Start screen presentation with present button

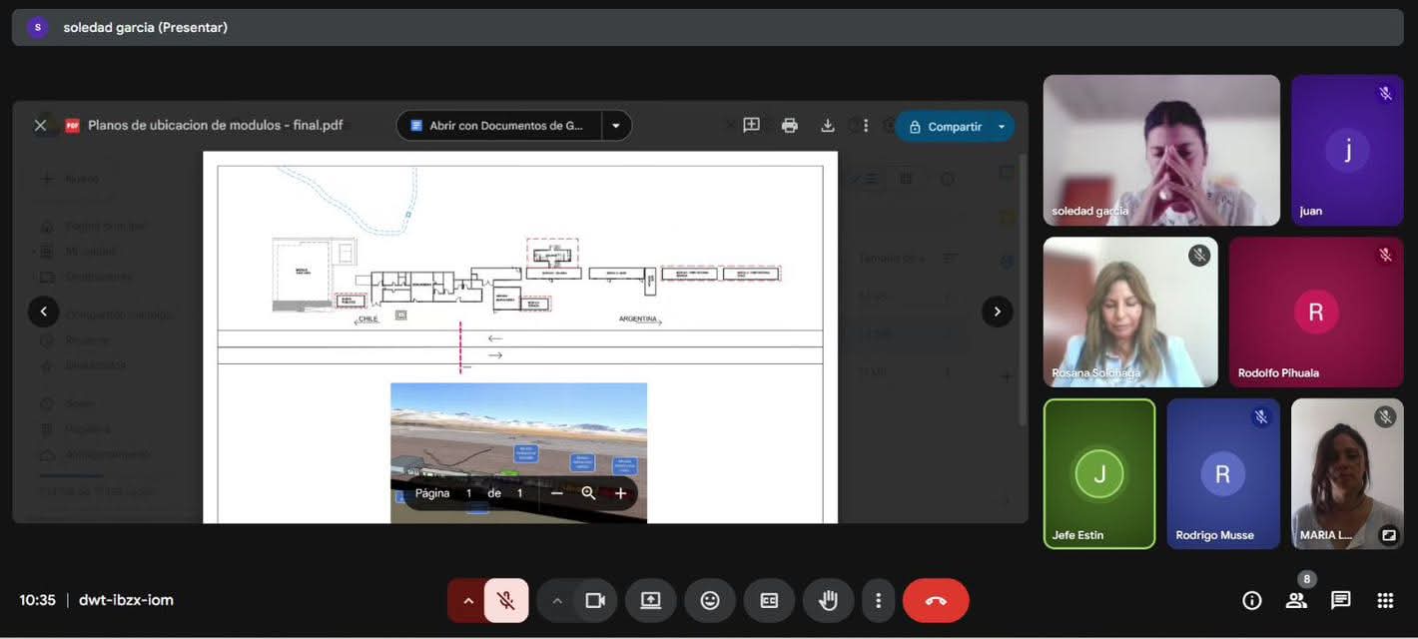(x=651, y=600)
